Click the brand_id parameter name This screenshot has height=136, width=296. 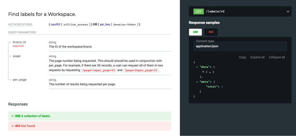pos(19,42)
